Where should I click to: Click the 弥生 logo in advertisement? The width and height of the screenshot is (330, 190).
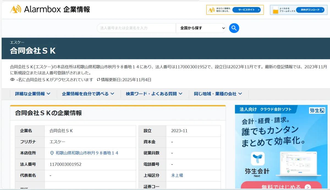click(x=317, y=110)
